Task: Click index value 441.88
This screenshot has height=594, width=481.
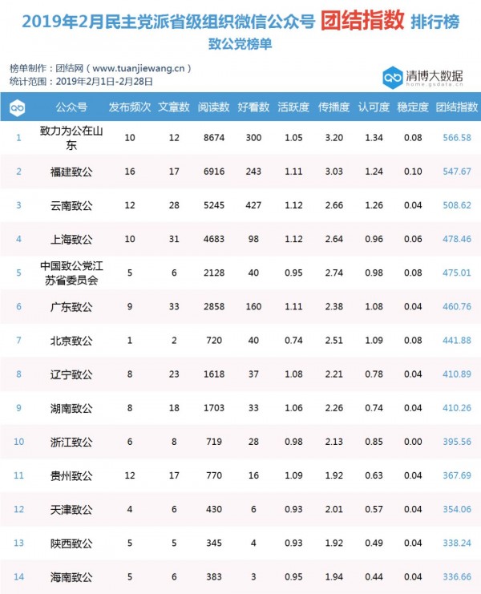Action: [x=457, y=340]
